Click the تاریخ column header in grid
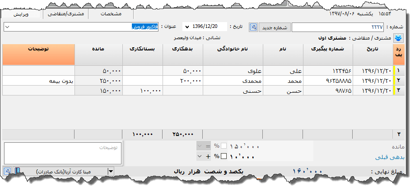The height and width of the screenshot is (186, 410). pyautogui.click(x=373, y=54)
